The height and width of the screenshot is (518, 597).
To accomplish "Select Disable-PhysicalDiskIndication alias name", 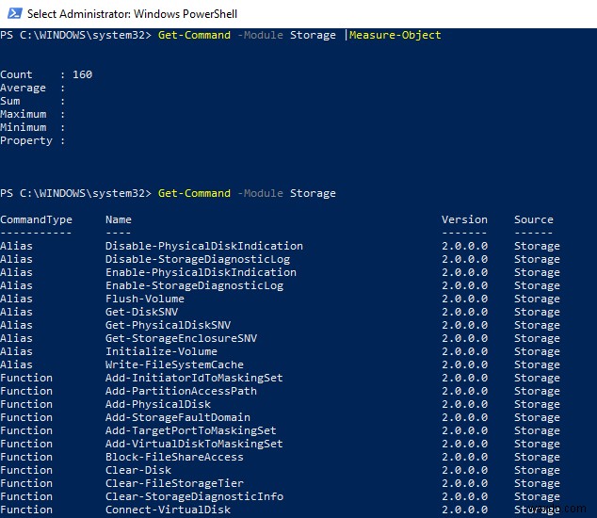I will [x=204, y=246].
